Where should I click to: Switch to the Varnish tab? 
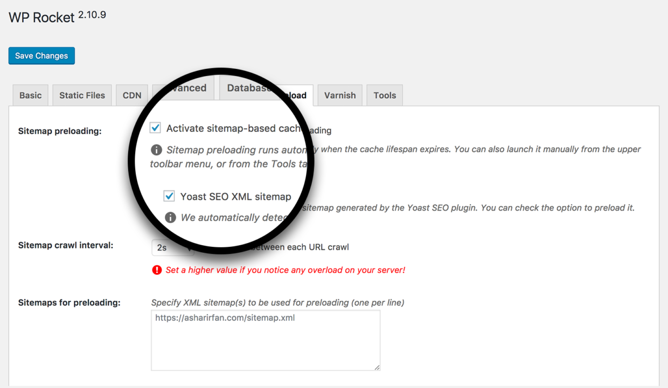click(x=339, y=95)
